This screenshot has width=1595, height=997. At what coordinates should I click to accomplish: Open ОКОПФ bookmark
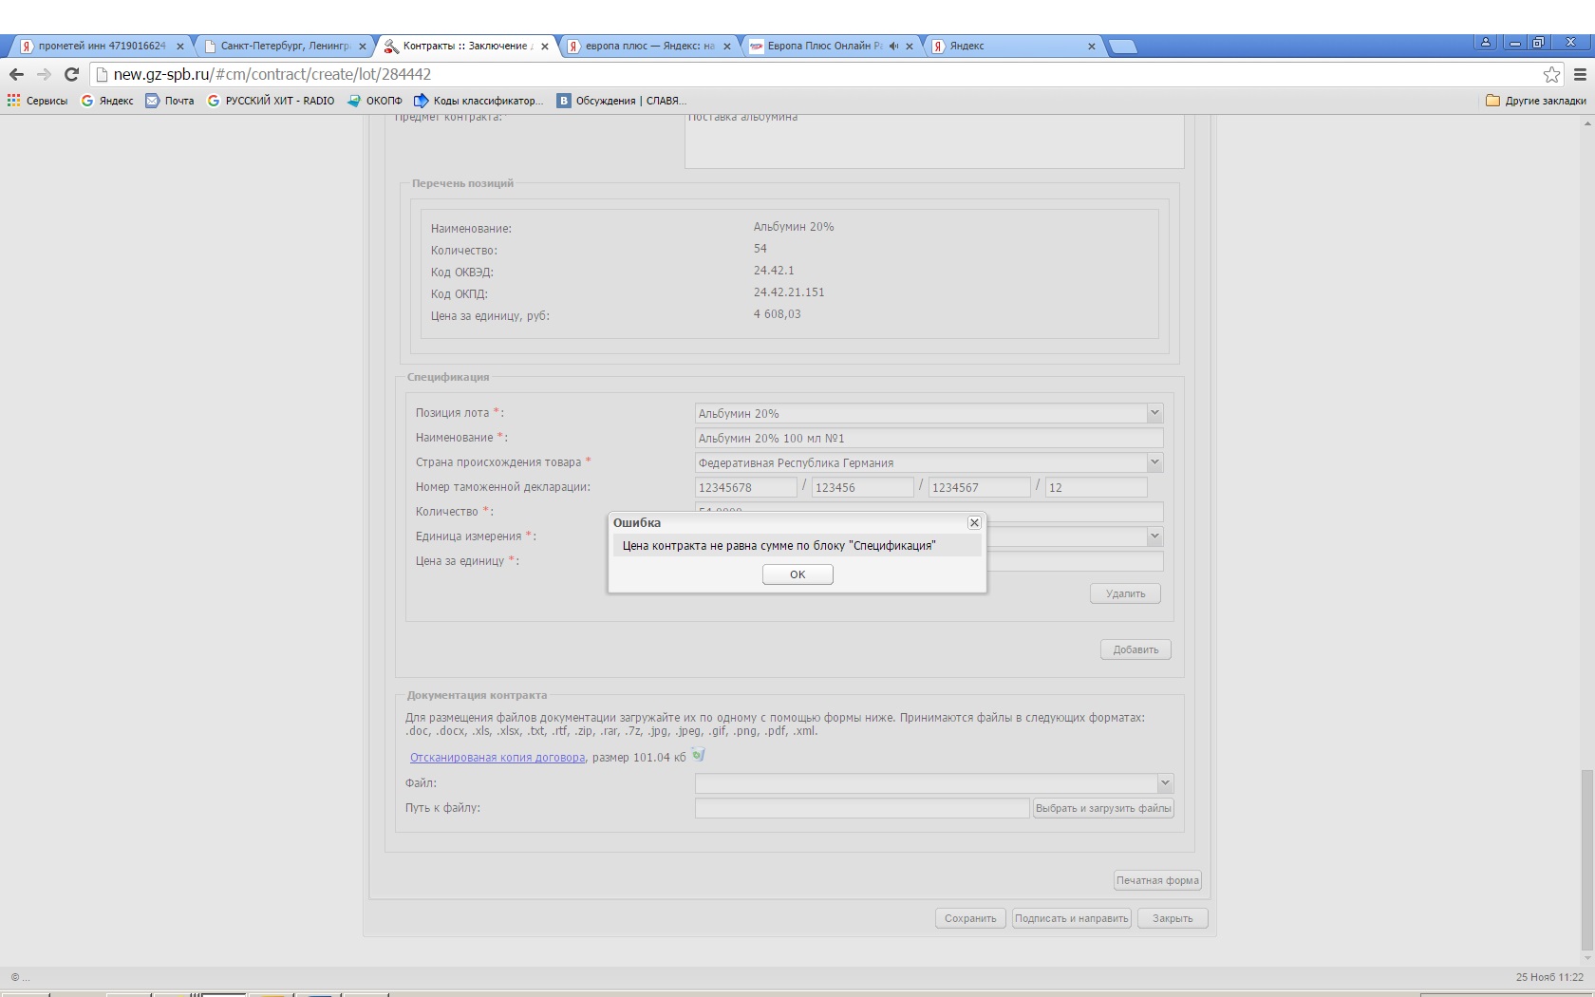(375, 101)
